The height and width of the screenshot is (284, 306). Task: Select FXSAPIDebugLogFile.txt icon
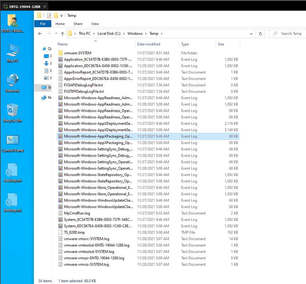click(60, 85)
